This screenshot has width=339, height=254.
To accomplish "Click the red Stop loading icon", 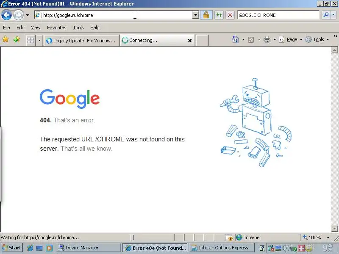I will point(230,15).
